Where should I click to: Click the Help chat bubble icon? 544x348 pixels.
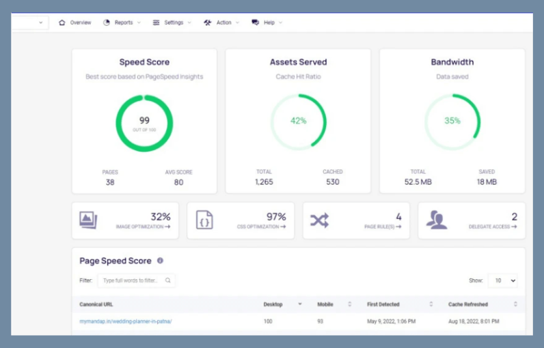[x=256, y=23]
